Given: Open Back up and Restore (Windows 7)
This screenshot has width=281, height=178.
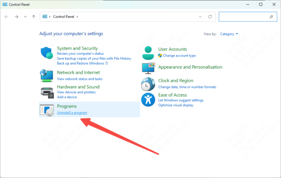Looking at the screenshot, I should click(82, 63).
